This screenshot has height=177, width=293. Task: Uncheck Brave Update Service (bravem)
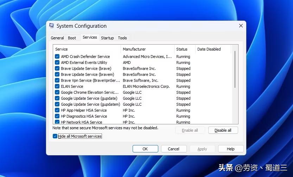click(x=57, y=74)
